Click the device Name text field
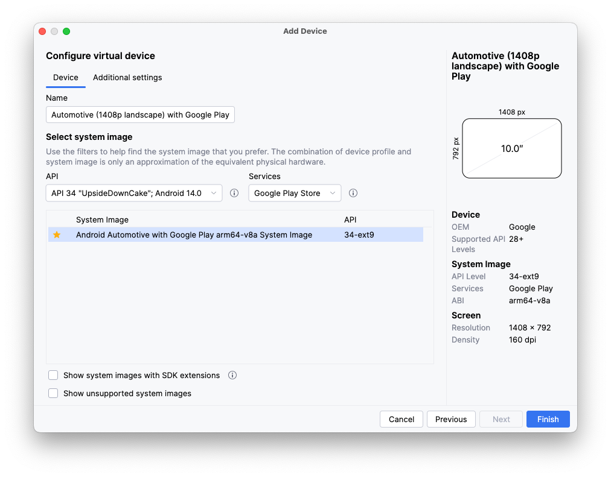611x477 pixels. (140, 115)
